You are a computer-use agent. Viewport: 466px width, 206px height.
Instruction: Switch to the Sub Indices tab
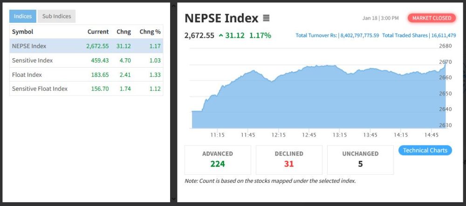pos(56,16)
